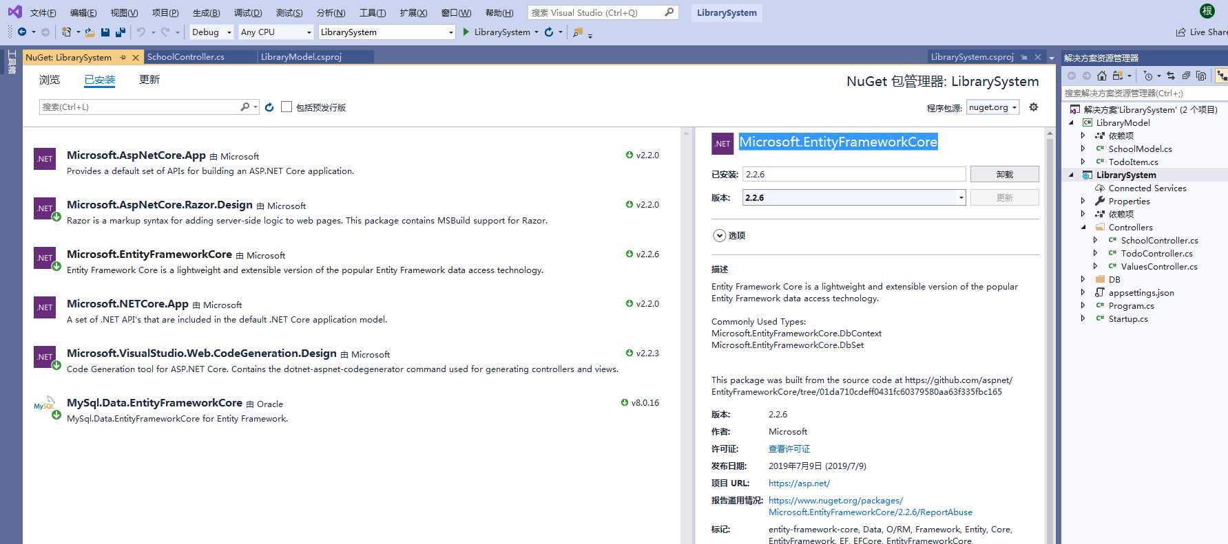Image resolution: width=1228 pixels, height=544 pixels.
Task: Open the version 2.2.6 dropdown
Action: 854,197
